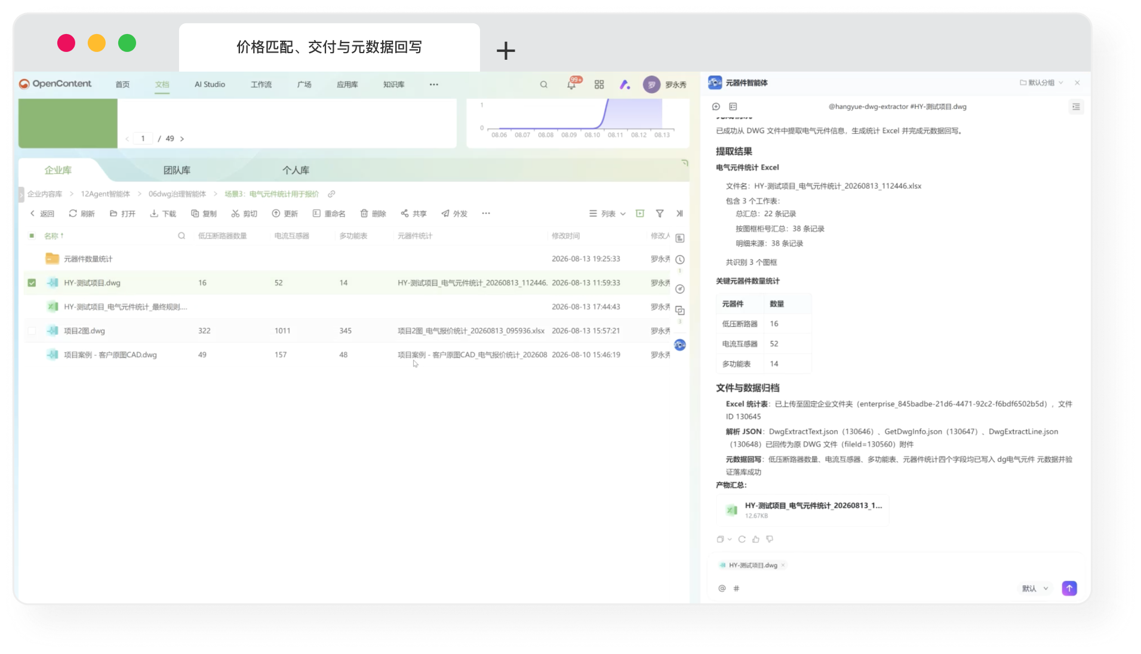Viewport: 1141px width, 654px height.
Task: Open the AI Studio menu item
Action: point(210,85)
